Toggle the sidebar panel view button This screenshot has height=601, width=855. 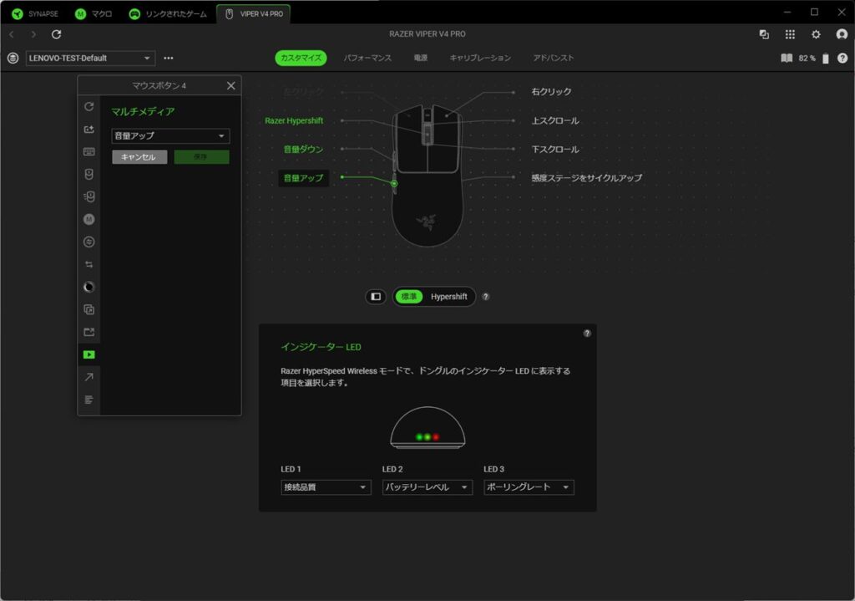tap(376, 297)
